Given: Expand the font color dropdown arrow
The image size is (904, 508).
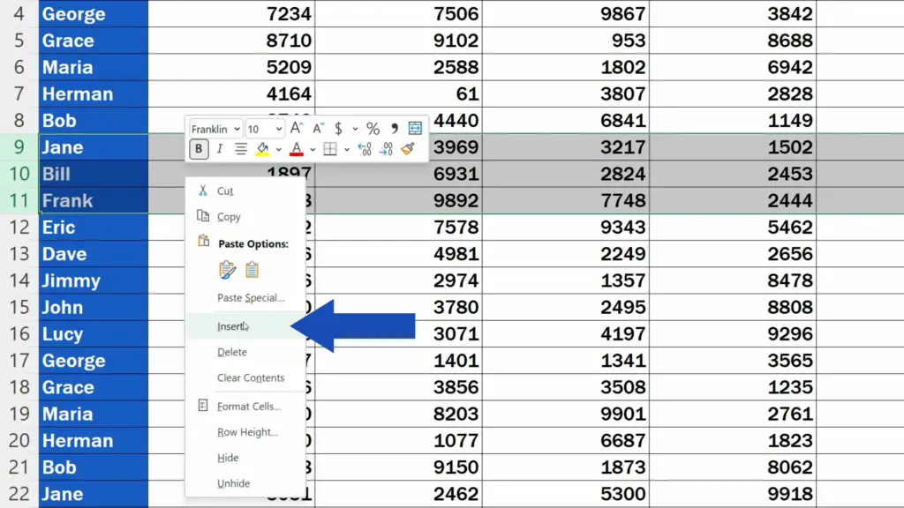Looking at the screenshot, I should pos(313,150).
